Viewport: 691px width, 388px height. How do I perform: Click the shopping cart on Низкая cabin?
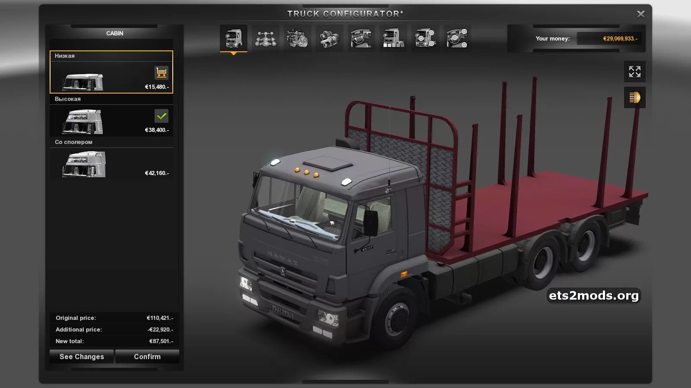[x=162, y=73]
